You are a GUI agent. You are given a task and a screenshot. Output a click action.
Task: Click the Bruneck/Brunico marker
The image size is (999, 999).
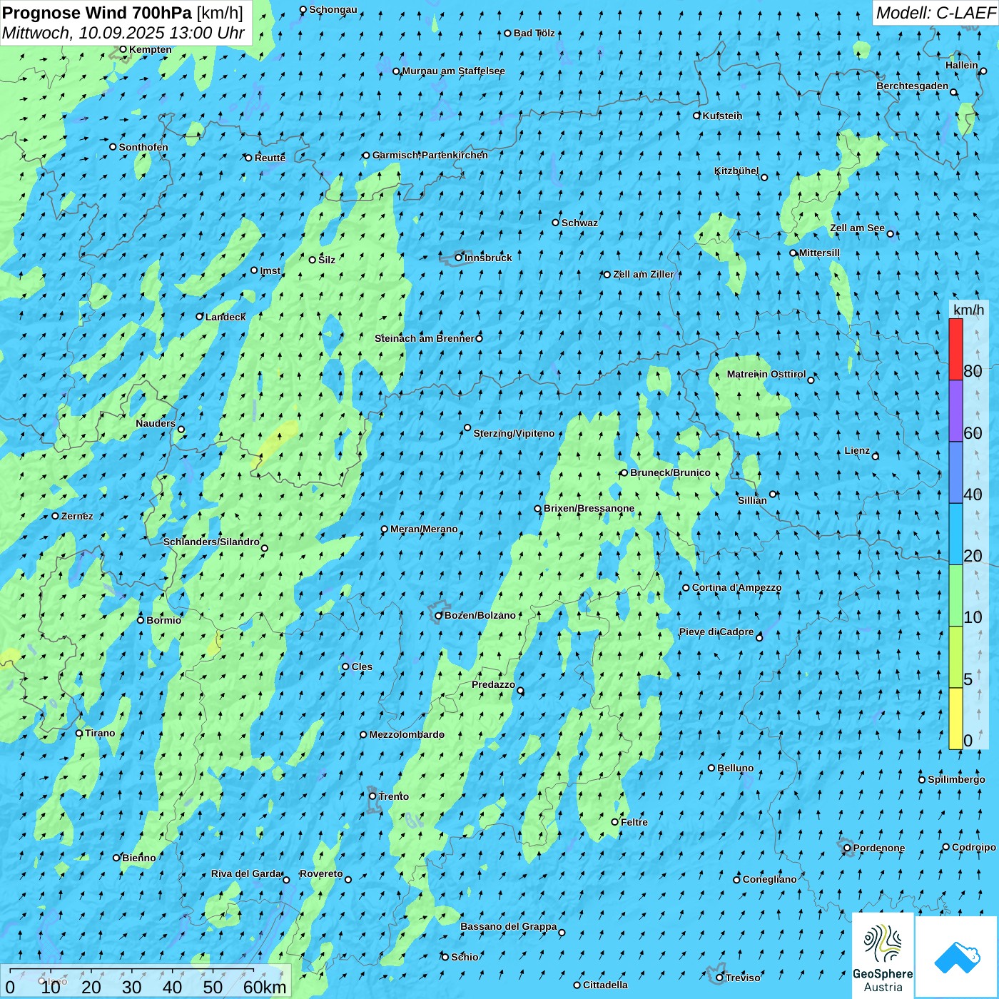[624, 473]
